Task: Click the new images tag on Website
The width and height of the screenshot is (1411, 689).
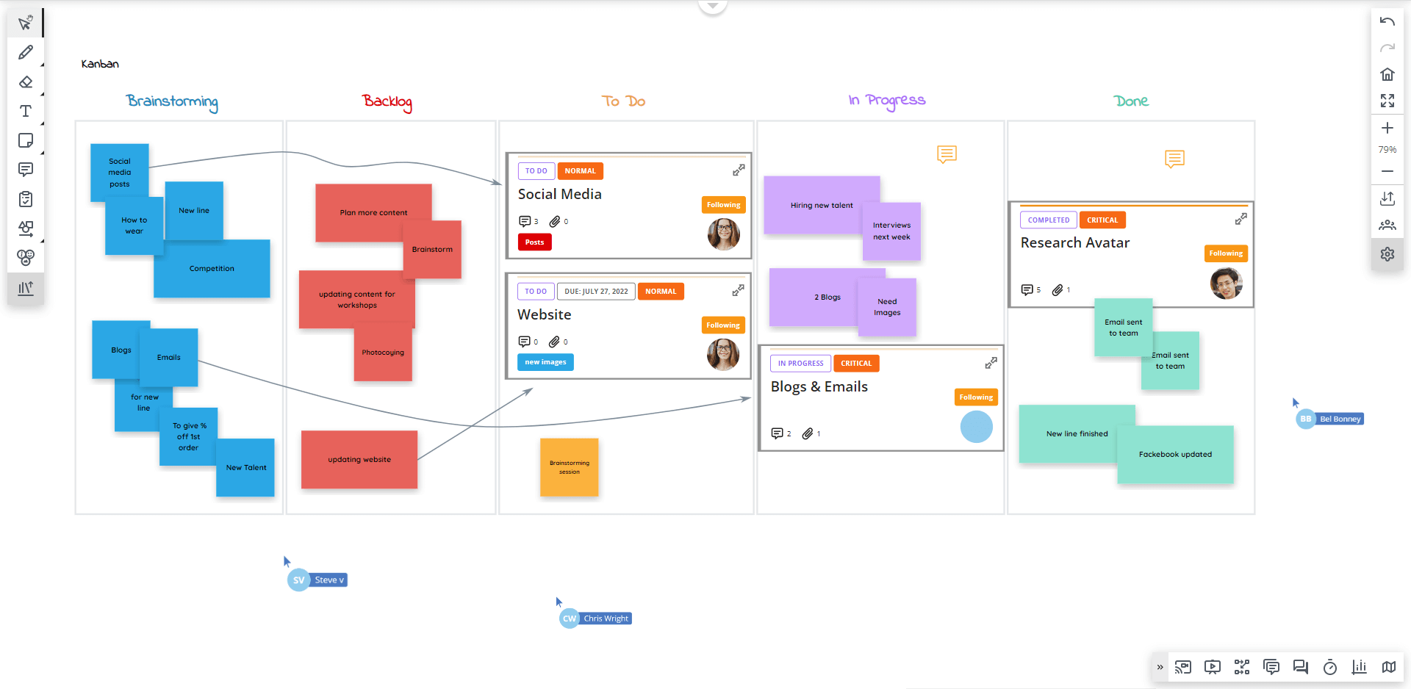Action: (545, 362)
